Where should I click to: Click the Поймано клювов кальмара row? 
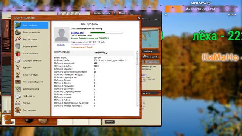click(94, 106)
